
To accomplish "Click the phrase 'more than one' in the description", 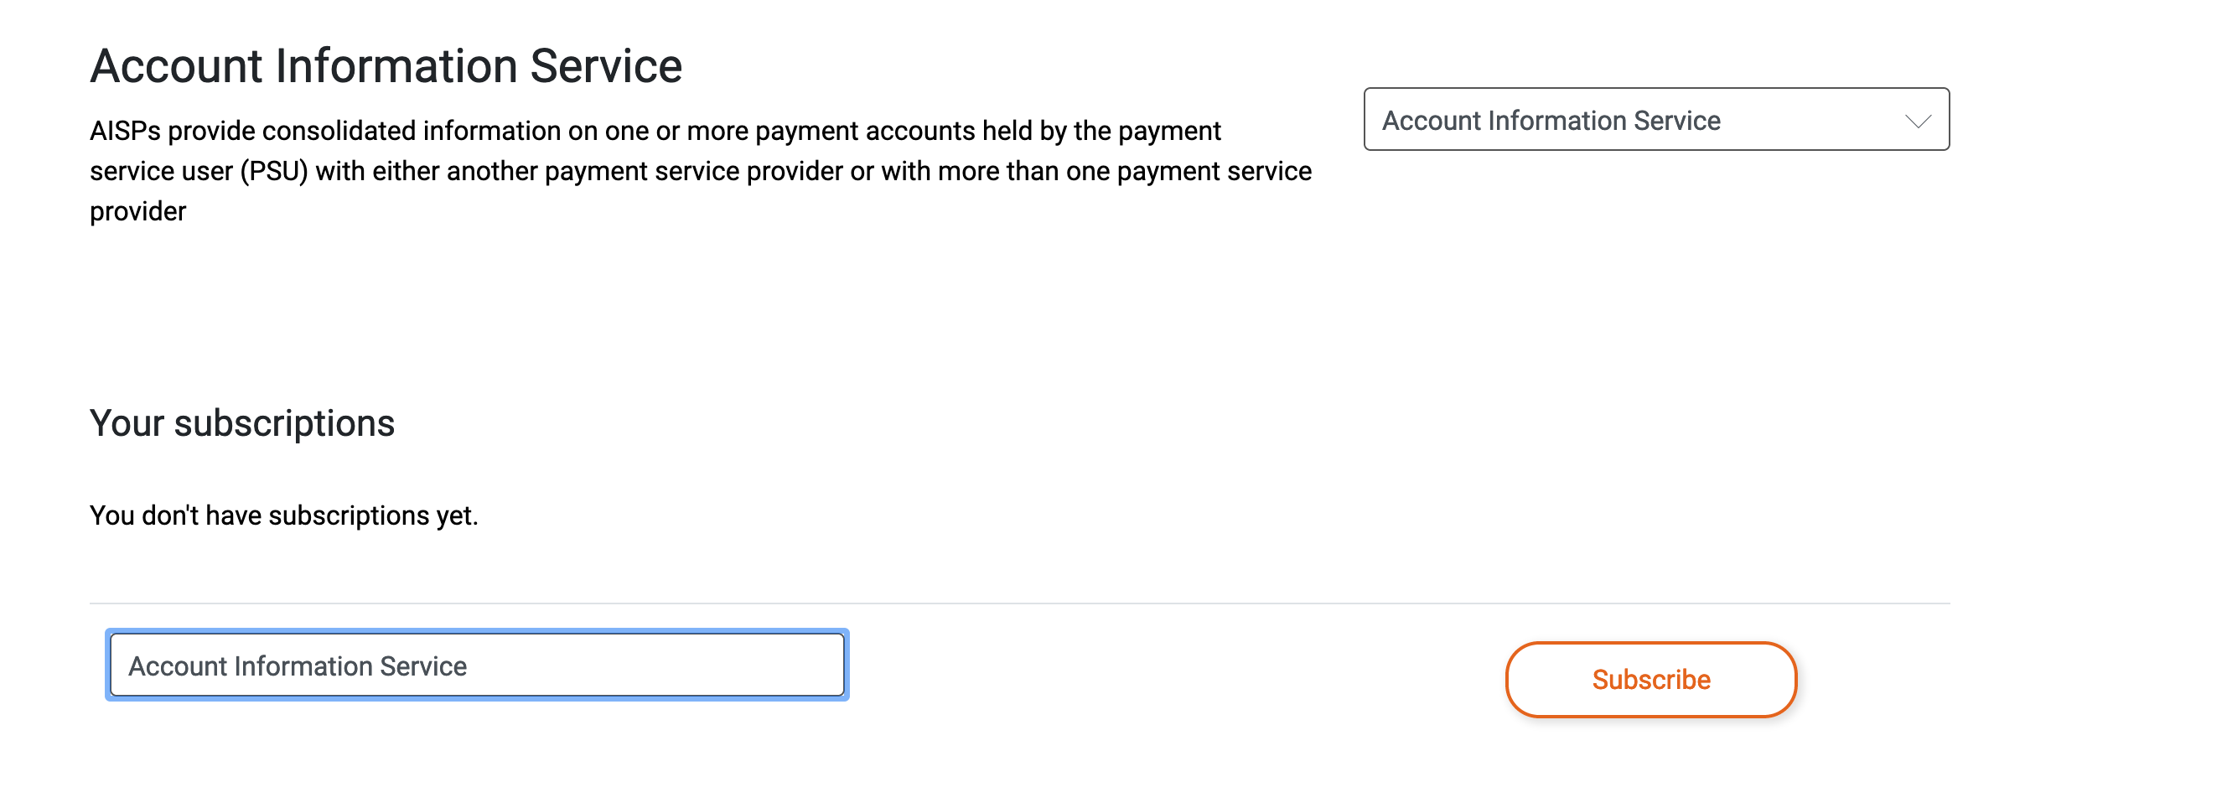I will [x=1023, y=172].
